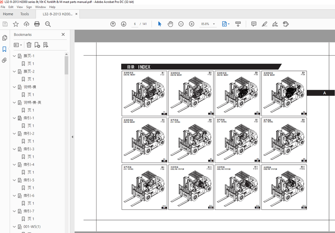The width and height of the screenshot is (335, 233).
Task: Open the Attachments panel
Action: tap(5, 60)
